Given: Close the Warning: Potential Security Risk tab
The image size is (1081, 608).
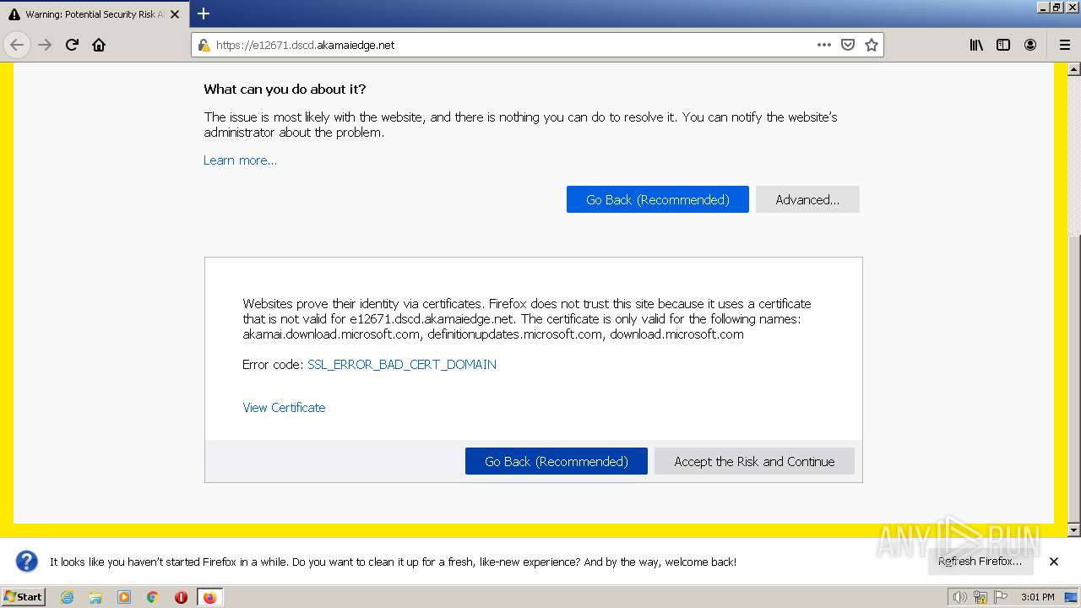Looking at the screenshot, I should coord(175,14).
